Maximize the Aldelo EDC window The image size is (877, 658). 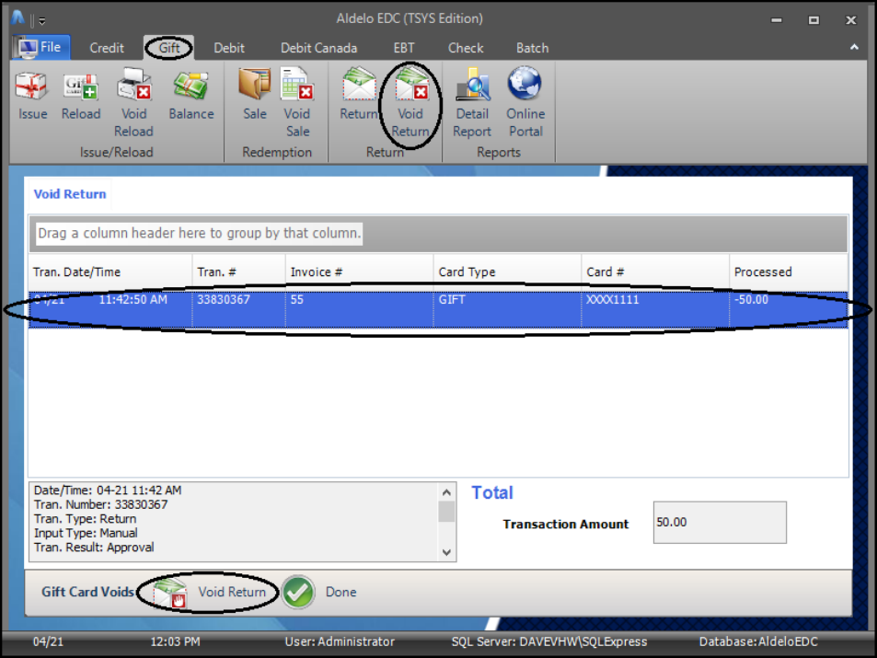click(x=814, y=20)
